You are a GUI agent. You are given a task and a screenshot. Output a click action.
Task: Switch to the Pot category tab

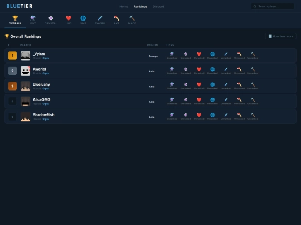tap(33, 21)
